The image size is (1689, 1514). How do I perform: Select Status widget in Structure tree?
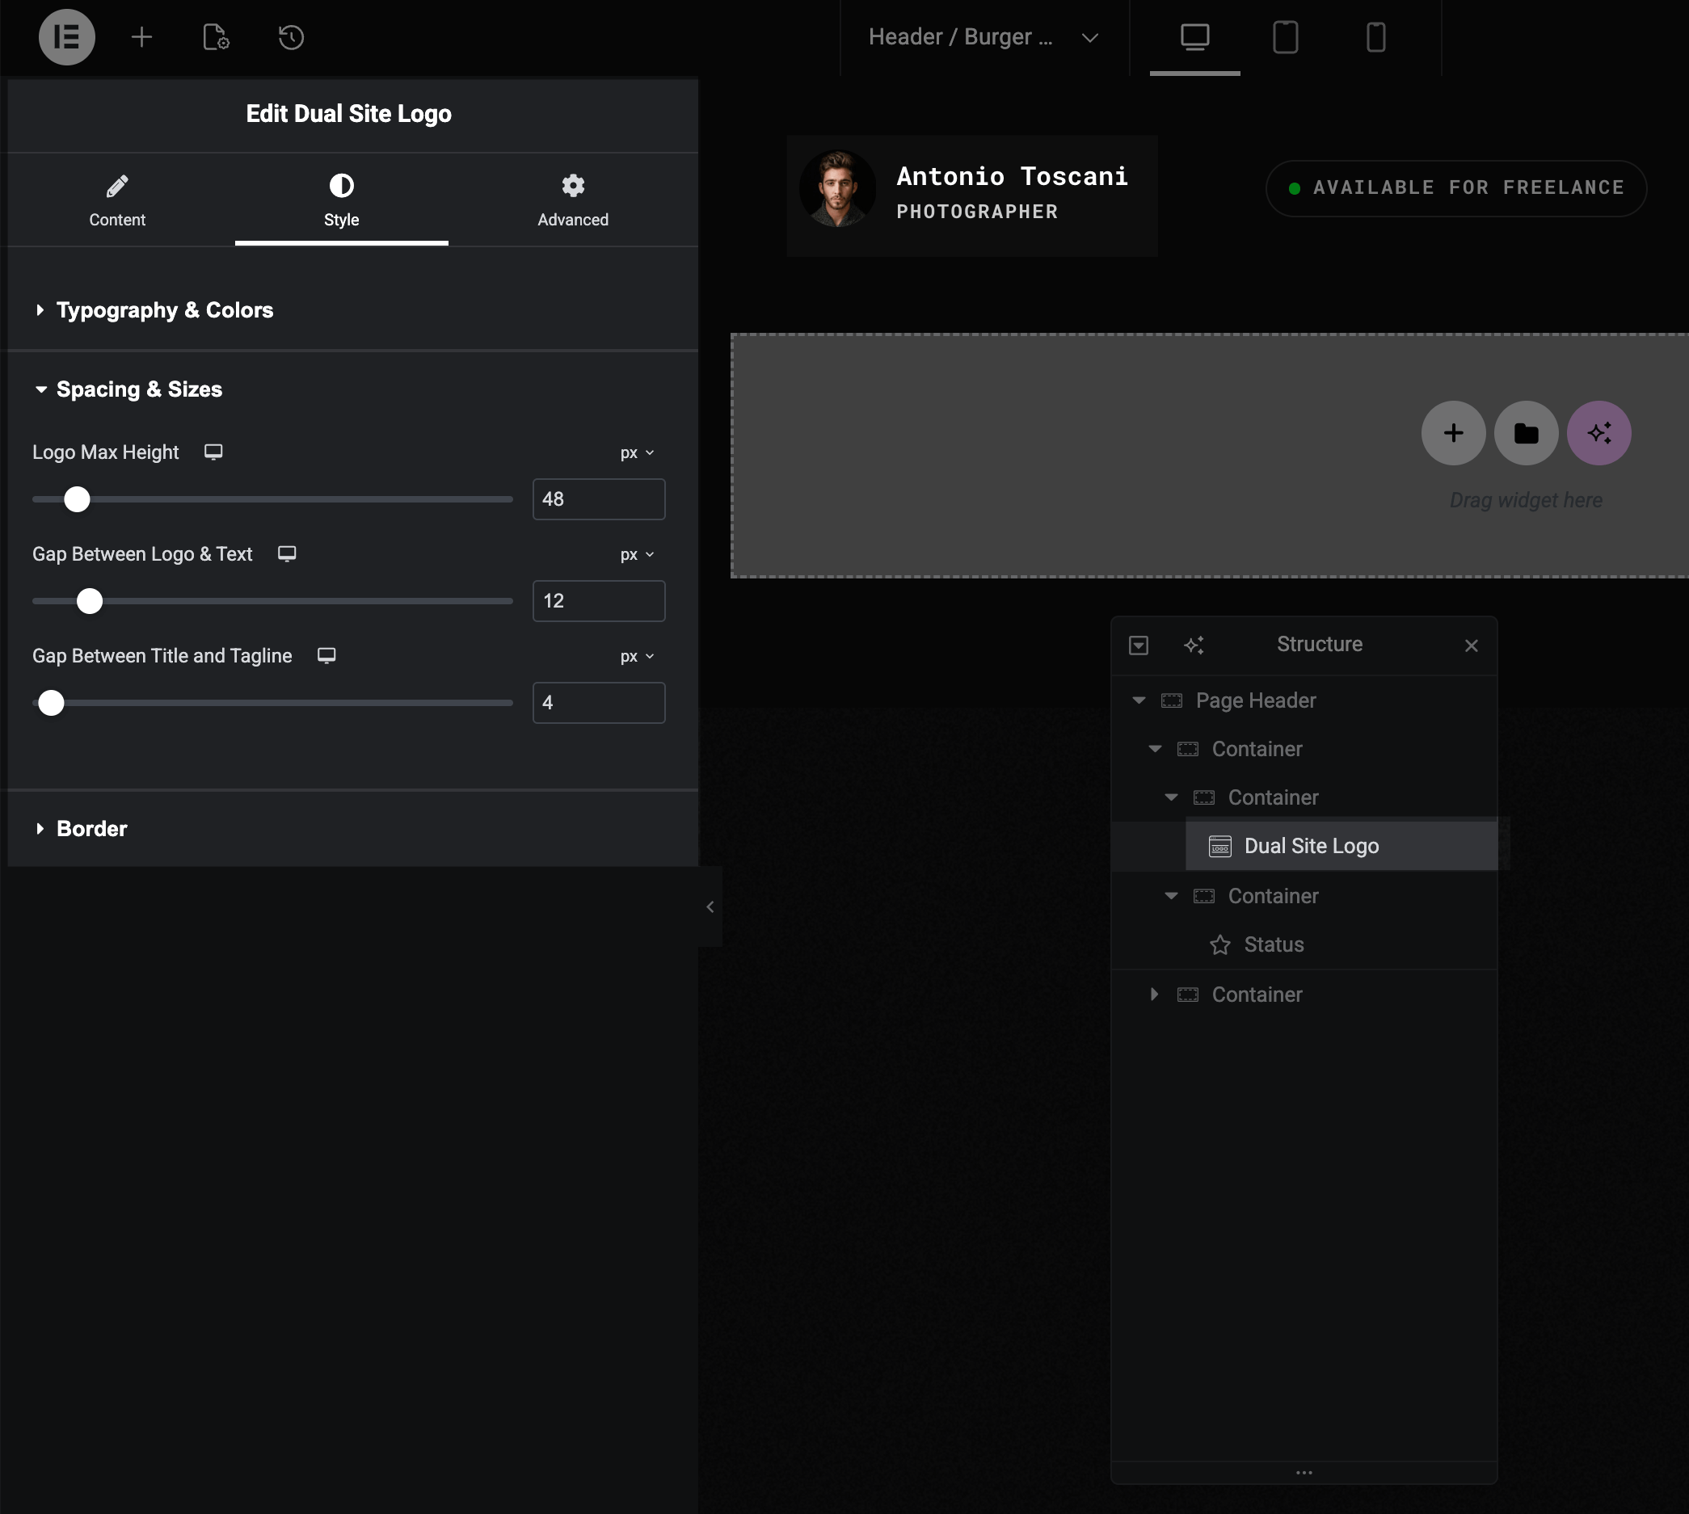point(1273,944)
